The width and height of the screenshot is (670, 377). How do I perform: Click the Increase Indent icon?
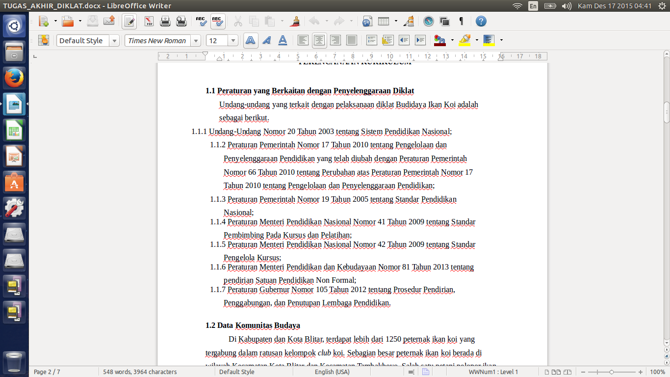pos(420,40)
